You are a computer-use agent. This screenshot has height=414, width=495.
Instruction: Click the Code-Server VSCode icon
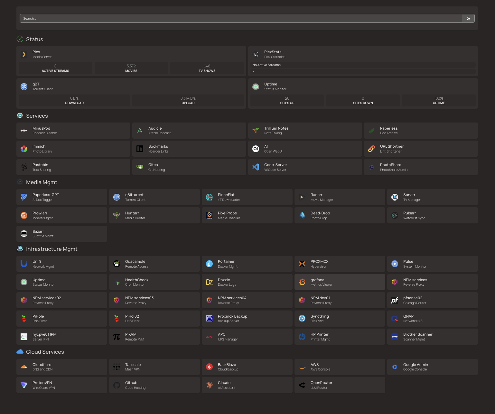(256, 167)
